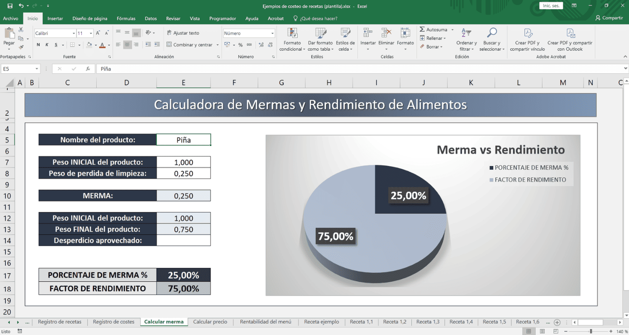Click the decrease decimals icon

270,45
